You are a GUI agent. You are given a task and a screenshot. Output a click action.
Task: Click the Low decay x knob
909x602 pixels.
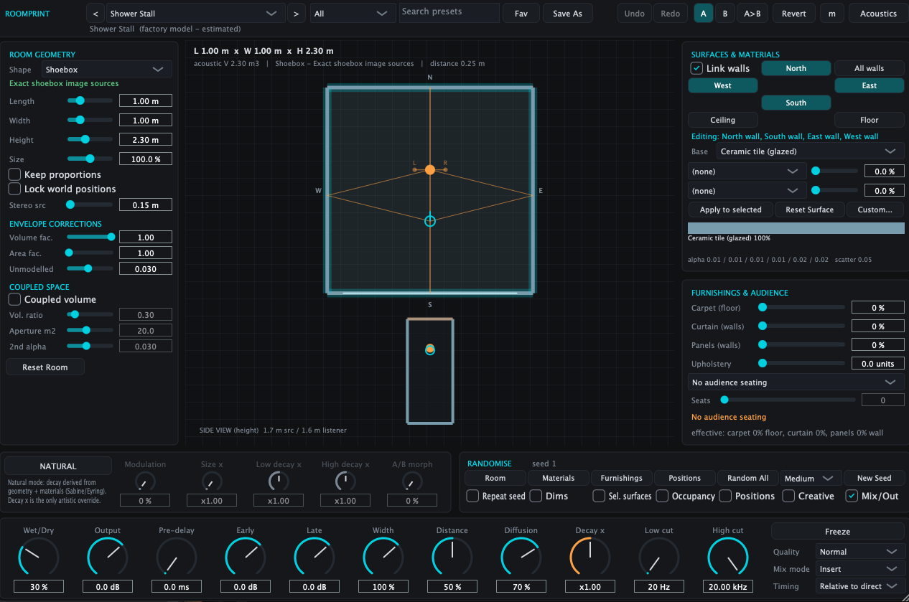279,481
